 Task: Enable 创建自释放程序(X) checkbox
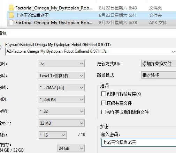point(104,94)
